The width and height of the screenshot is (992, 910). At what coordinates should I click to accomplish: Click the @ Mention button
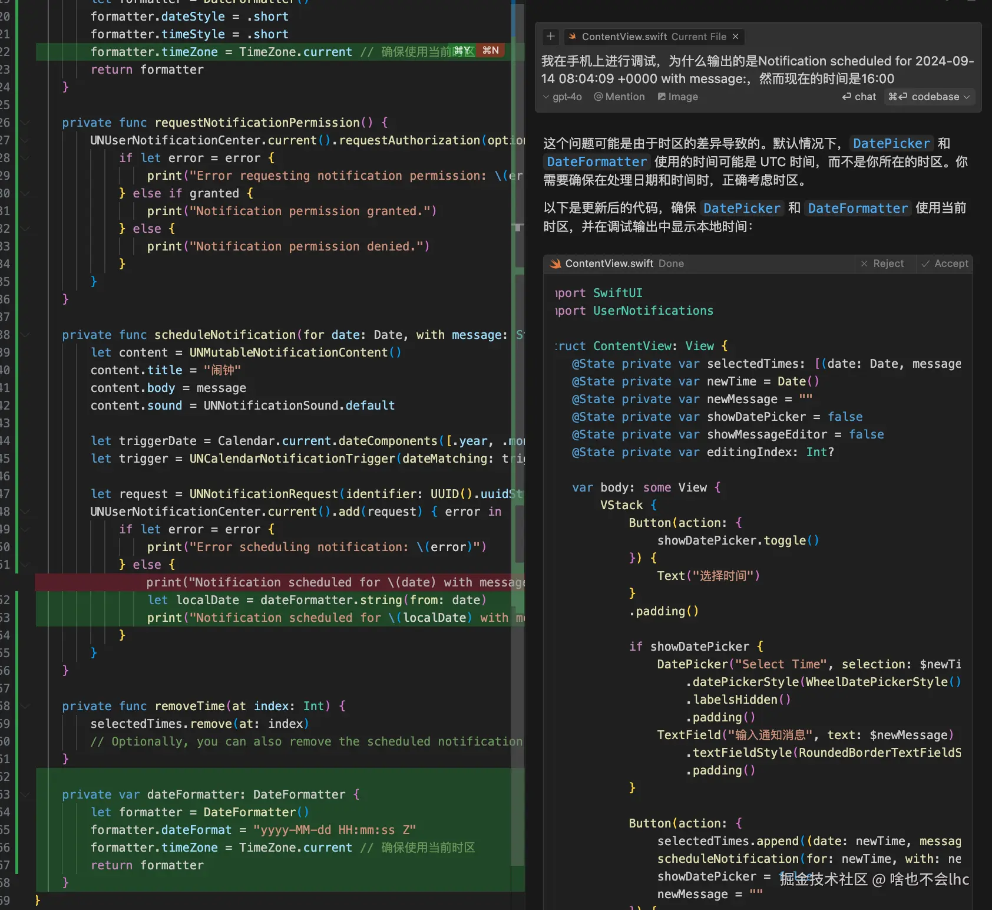click(619, 97)
